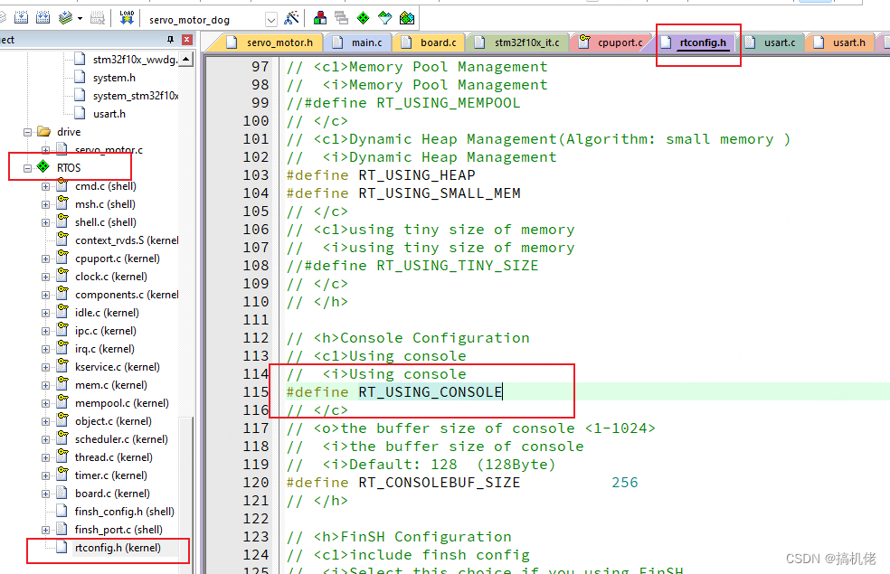Click the Batch Build toolbar icon
The width and height of the screenshot is (890, 574).
pyautogui.click(x=63, y=17)
